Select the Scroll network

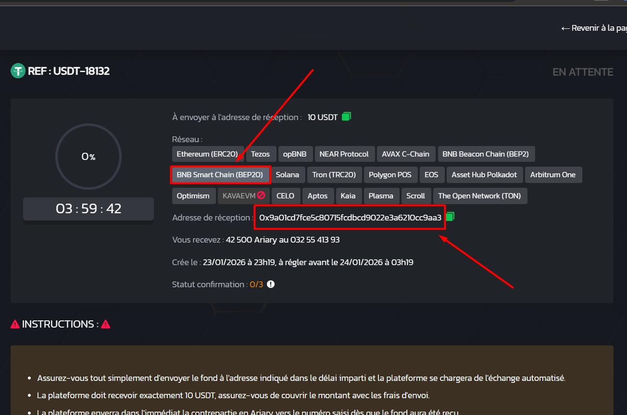point(416,196)
